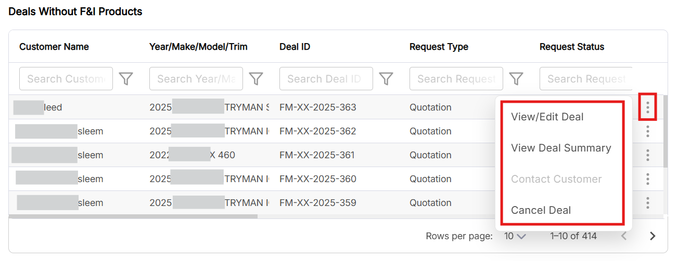This screenshot has width=678, height=261.
Task: Click the horizontal table scrollbar
Action: [133, 216]
